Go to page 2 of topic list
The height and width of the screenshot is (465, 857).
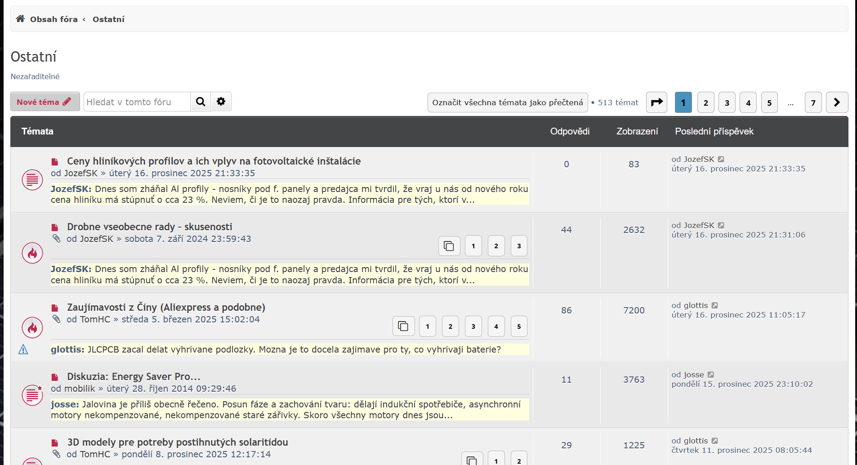705,103
